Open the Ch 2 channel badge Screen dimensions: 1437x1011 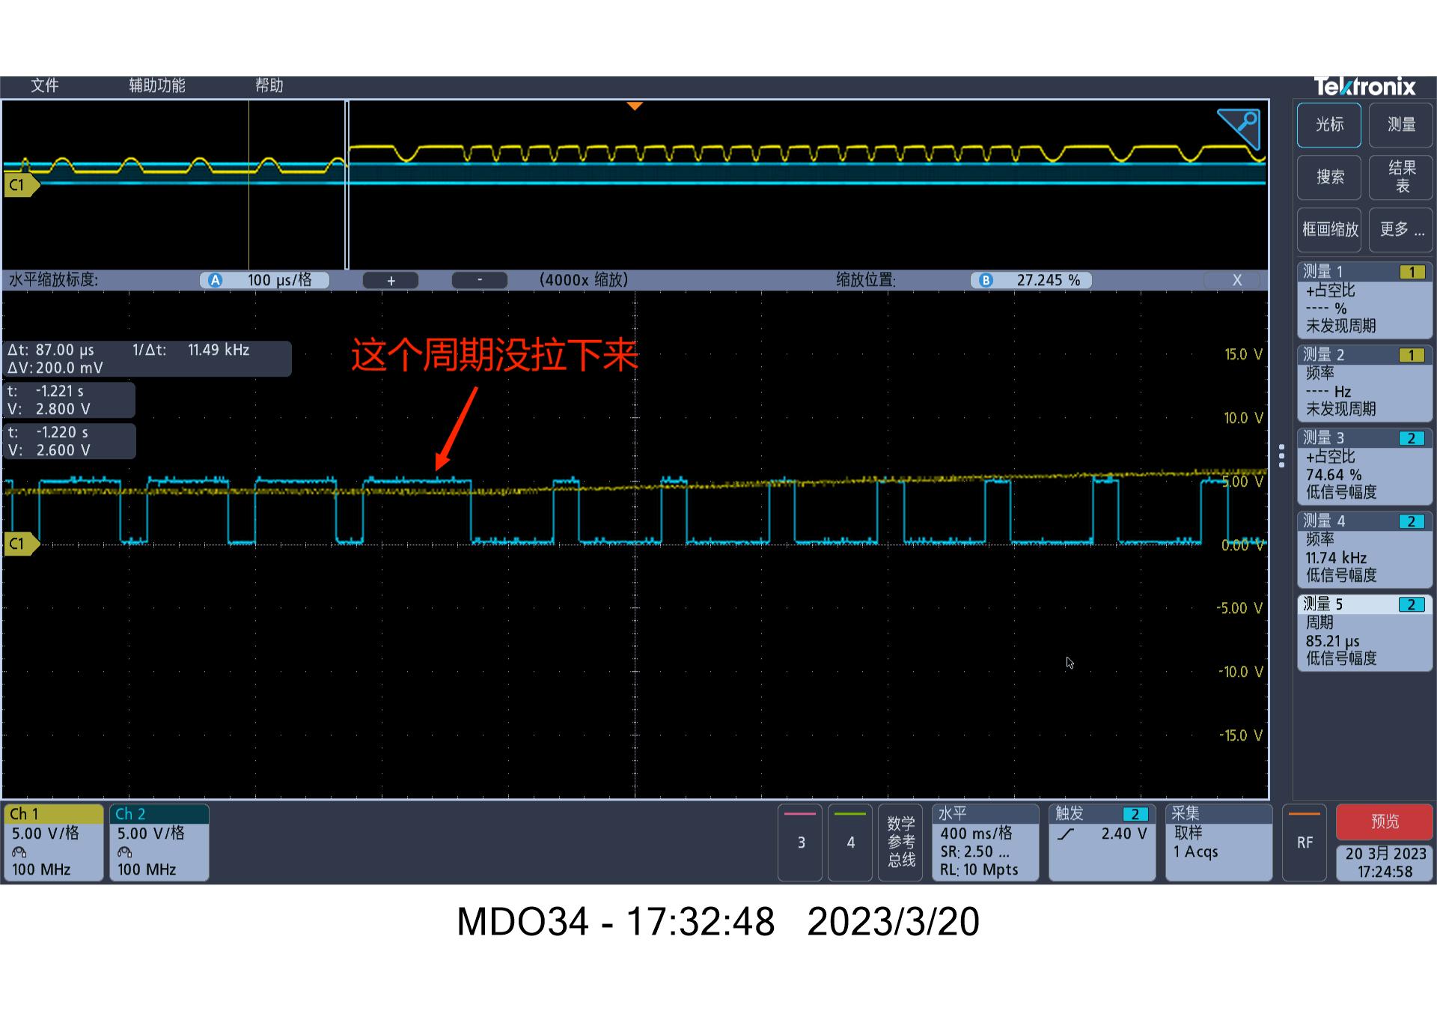pos(159,842)
